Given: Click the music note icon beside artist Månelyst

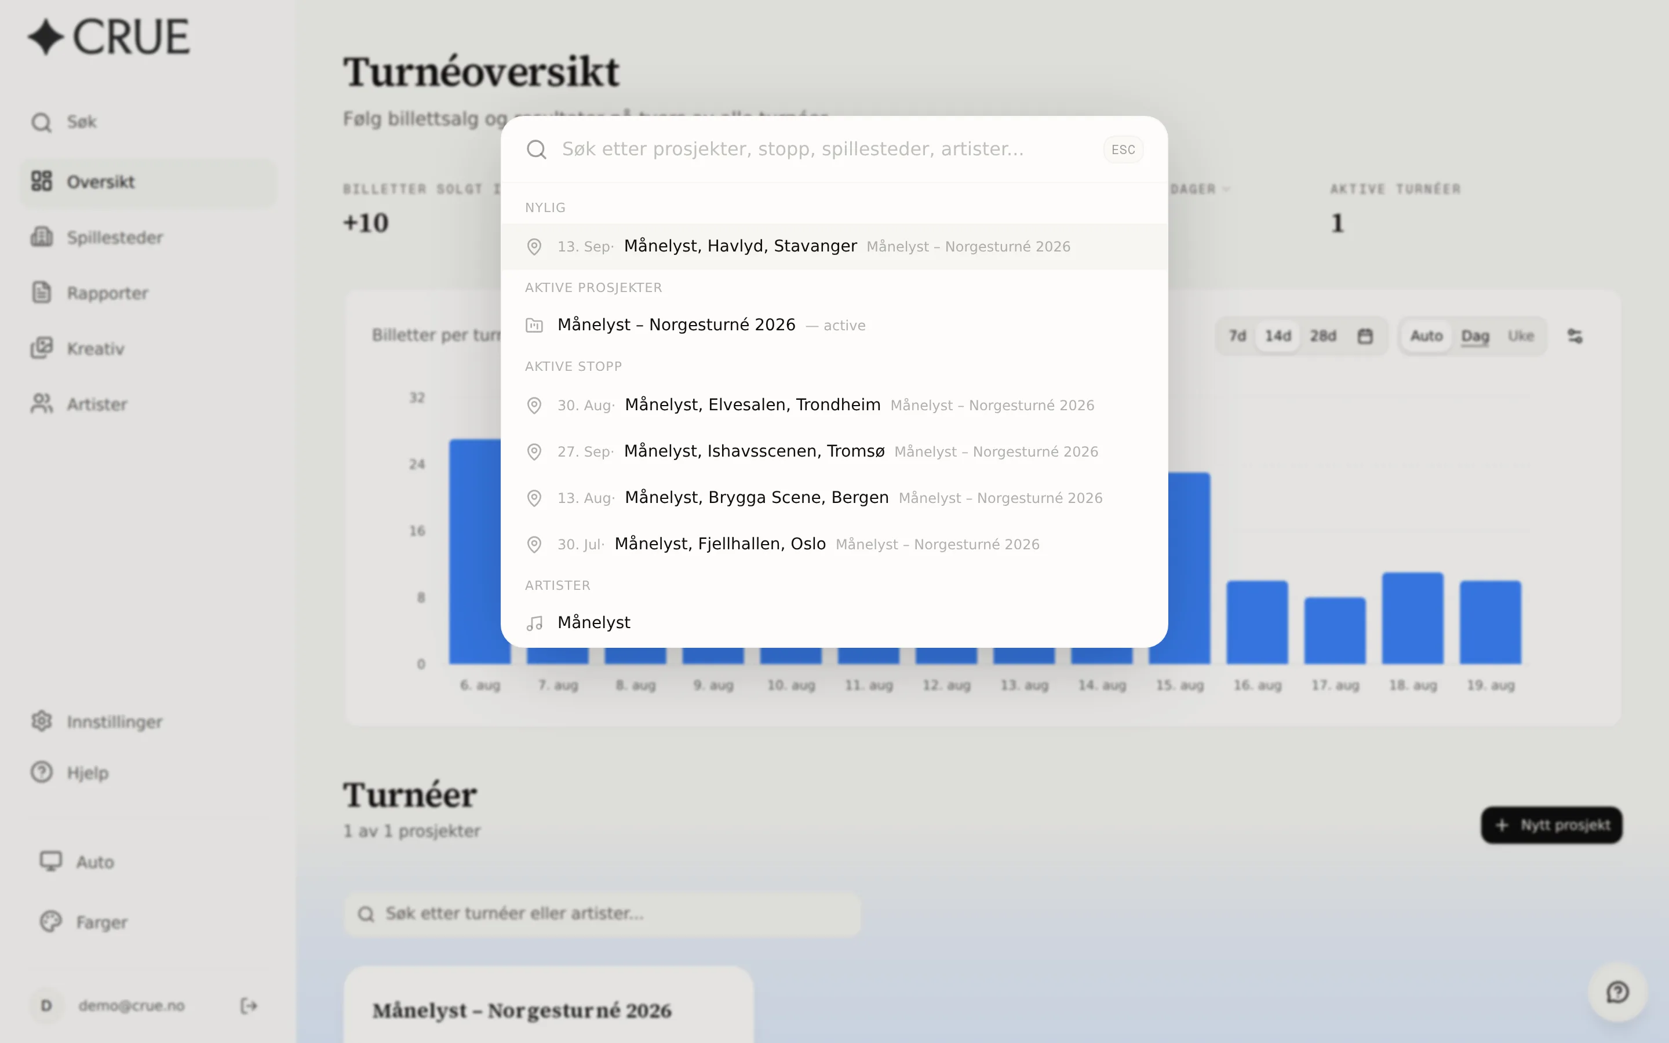Looking at the screenshot, I should [534, 623].
